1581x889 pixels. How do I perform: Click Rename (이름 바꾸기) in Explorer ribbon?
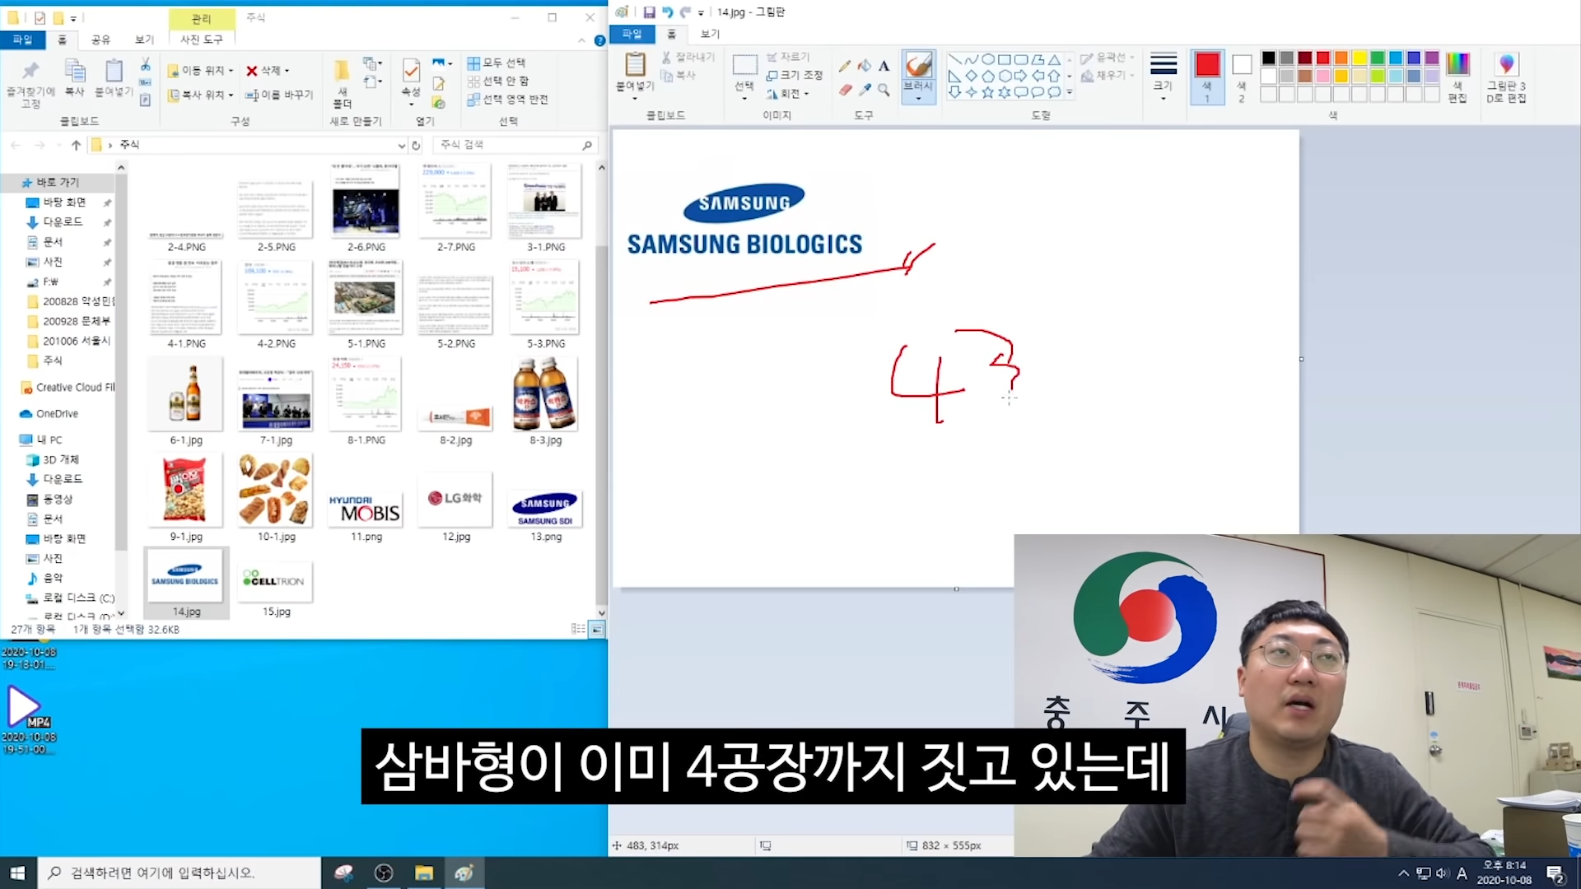click(279, 95)
